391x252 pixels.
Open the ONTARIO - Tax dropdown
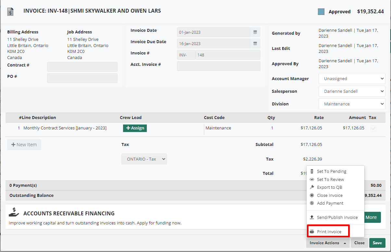[144, 159]
